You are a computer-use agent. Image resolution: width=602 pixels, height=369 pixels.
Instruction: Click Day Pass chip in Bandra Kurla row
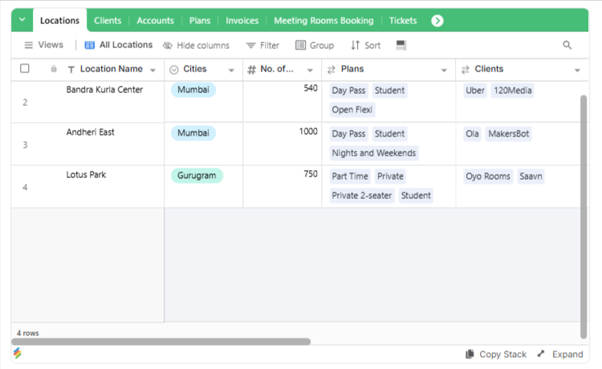(348, 91)
